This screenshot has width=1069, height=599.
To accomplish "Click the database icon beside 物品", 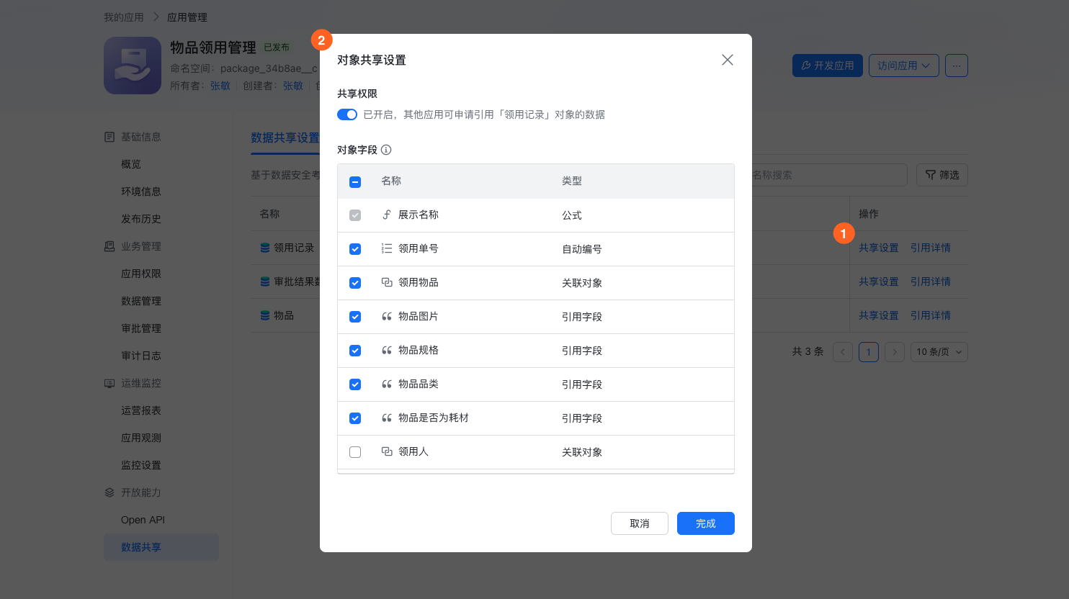I will (265, 315).
